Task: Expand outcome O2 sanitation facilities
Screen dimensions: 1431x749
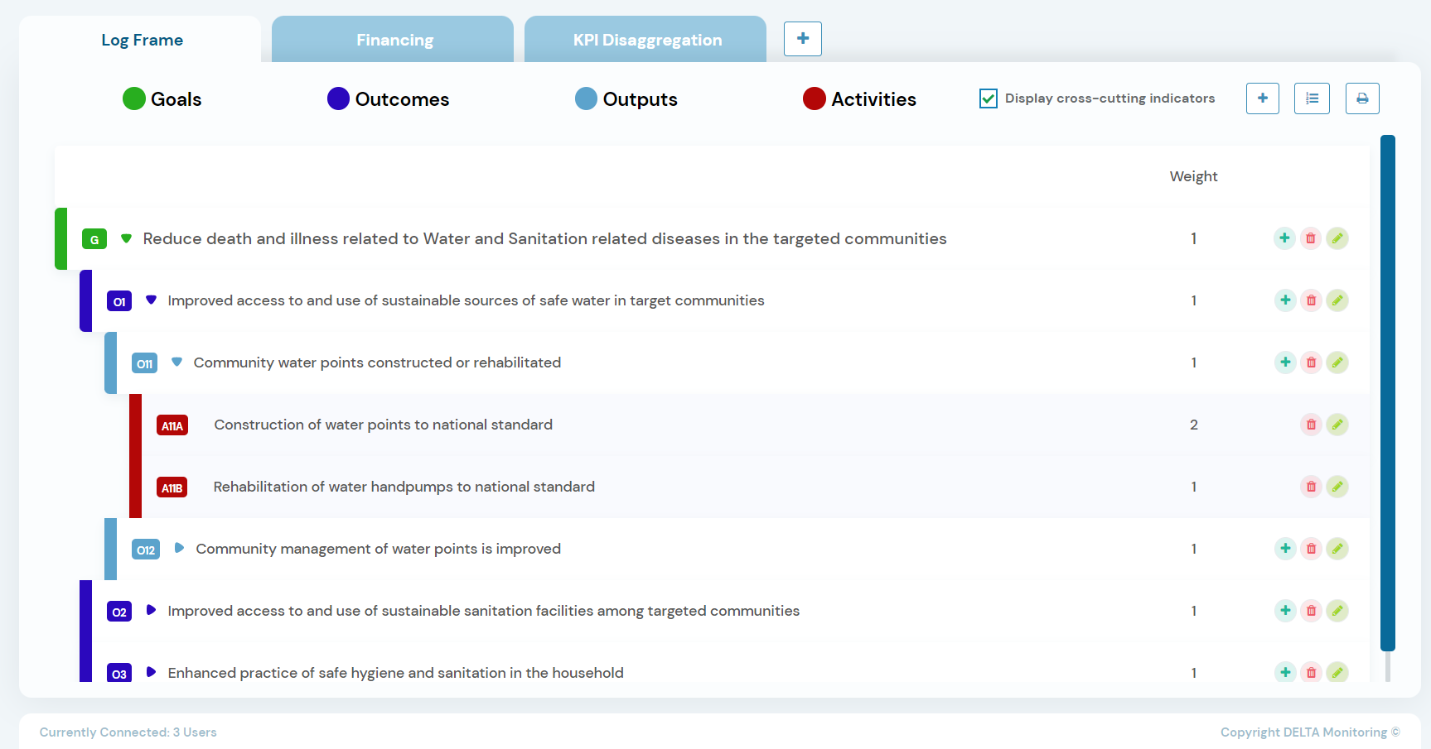Action: click(151, 610)
